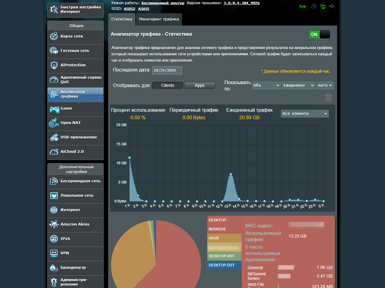
Task: Select the green DESKTOP-DST legend entry
Action: (x=224, y=256)
